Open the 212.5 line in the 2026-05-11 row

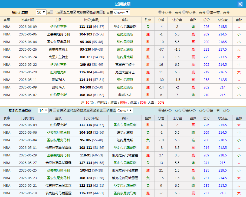(223, 80)
